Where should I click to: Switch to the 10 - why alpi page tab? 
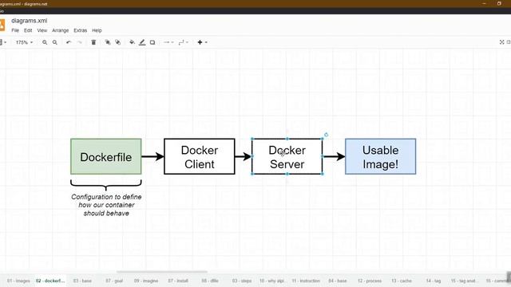pyautogui.click(x=271, y=281)
